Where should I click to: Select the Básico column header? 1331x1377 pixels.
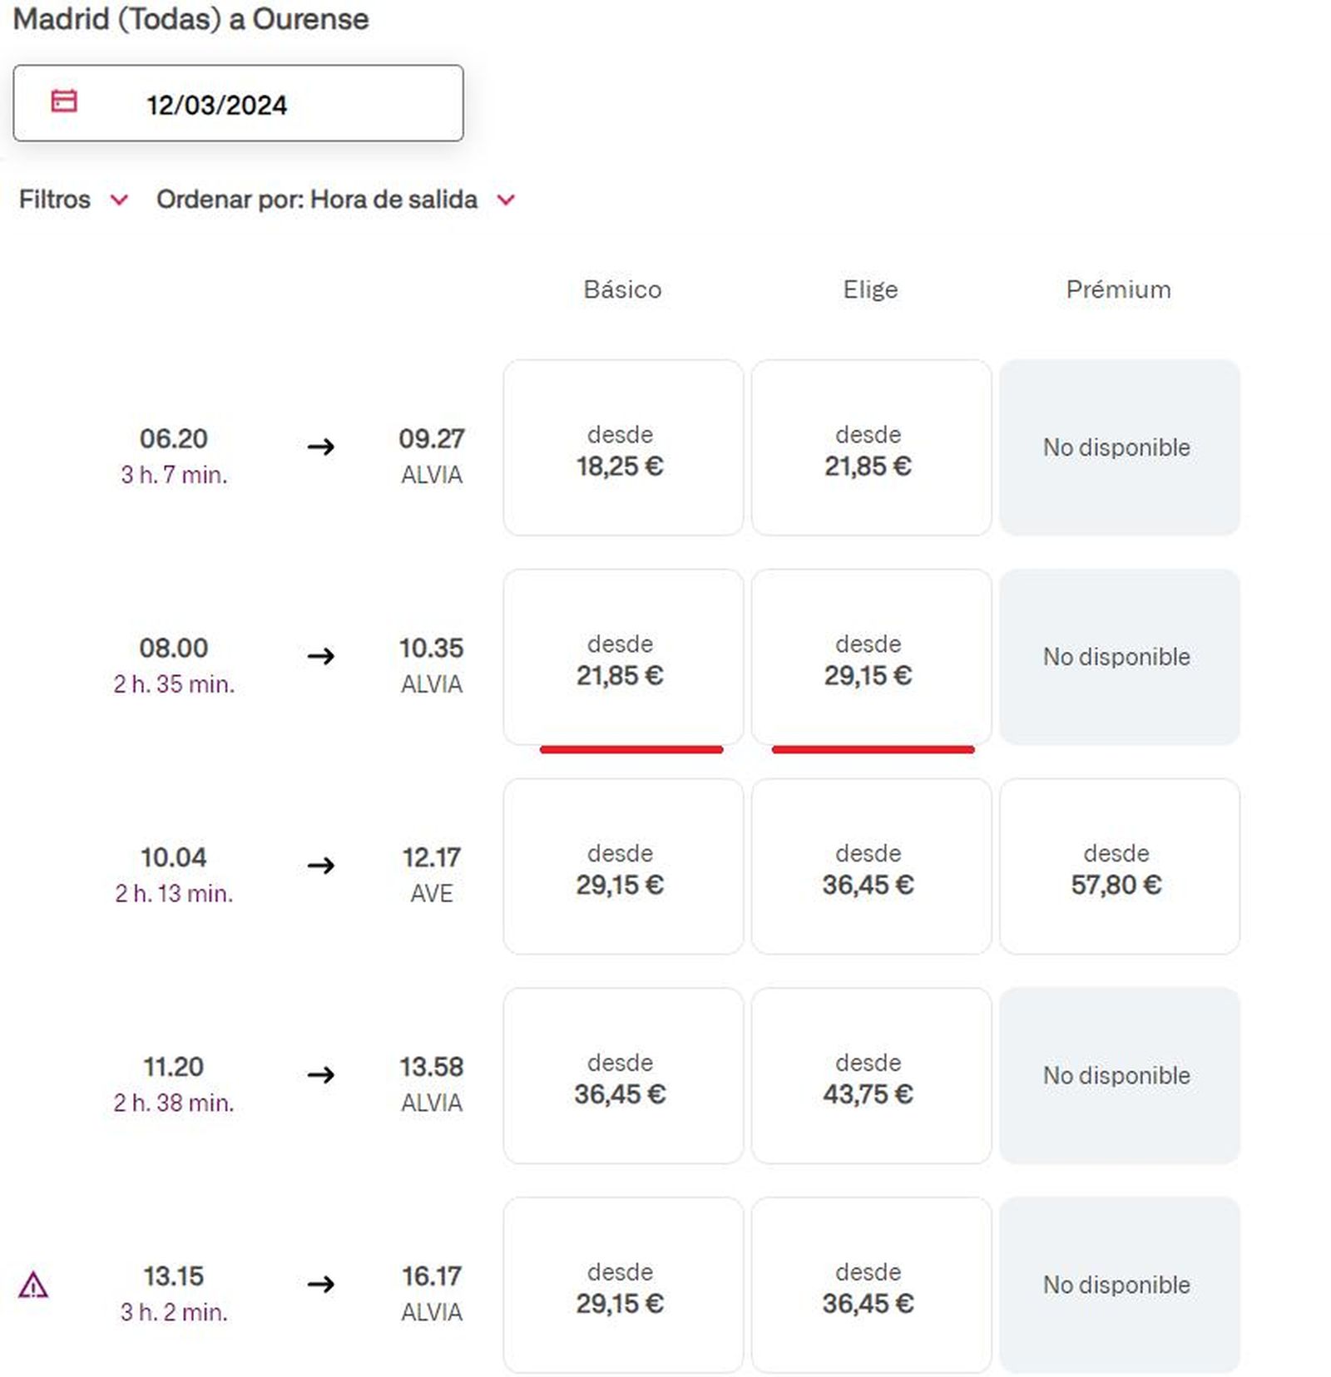tap(623, 289)
